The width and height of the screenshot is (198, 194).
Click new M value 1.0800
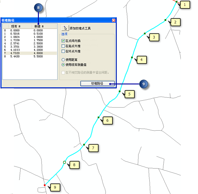pos(38,37)
